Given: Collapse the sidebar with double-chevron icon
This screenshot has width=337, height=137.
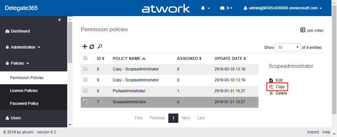Looking at the screenshot, I should 59,20.
